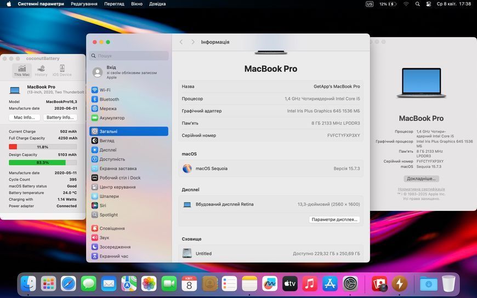This screenshot has height=298, width=477.
Task: Launch FaceTime from the Dock
Action: click(x=169, y=284)
